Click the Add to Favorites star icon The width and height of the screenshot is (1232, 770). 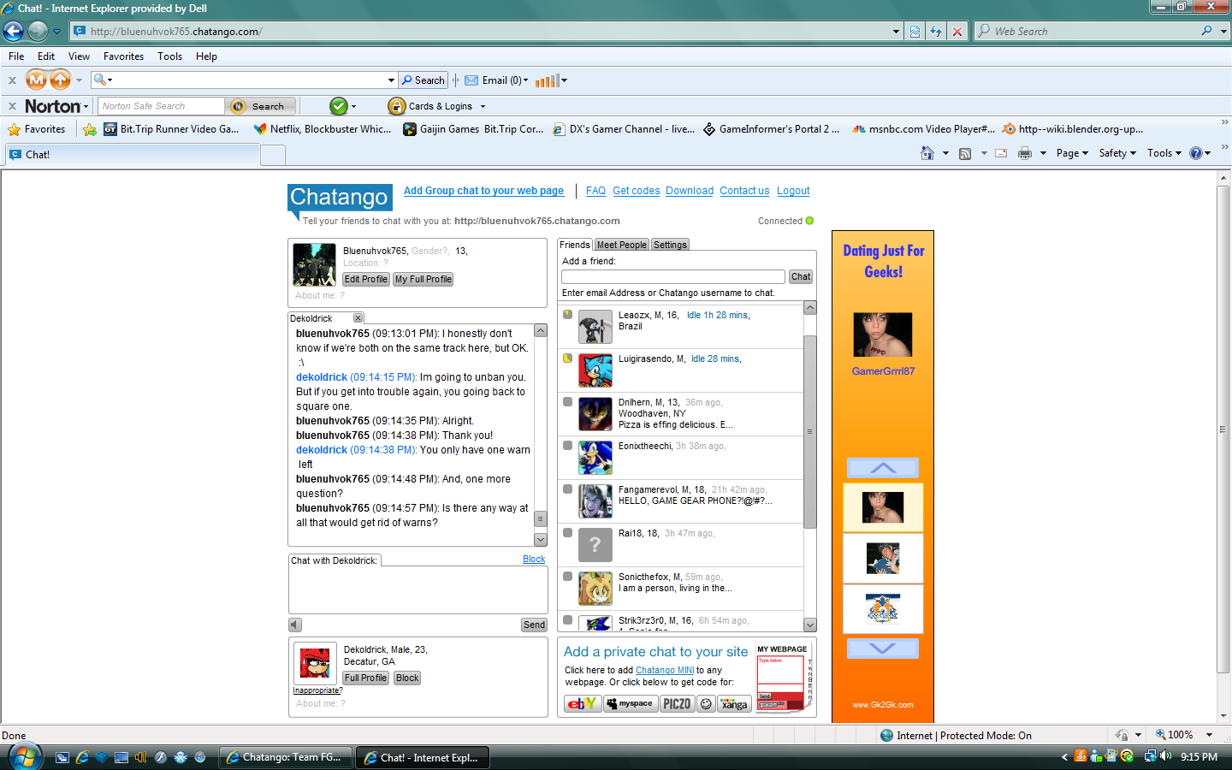tap(90, 129)
